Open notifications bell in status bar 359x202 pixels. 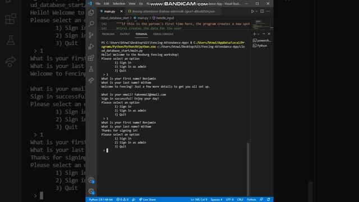pos(268,200)
